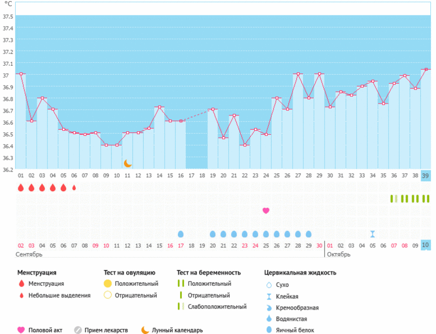Click the blue watery drop on day 16
The image size is (436, 334).
(181, 234)
